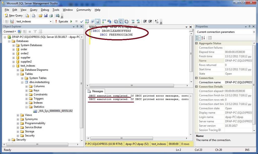This screenshot has height=154, width=258.
Task: Open the Tools menu
Action: [x=56, y=10]
